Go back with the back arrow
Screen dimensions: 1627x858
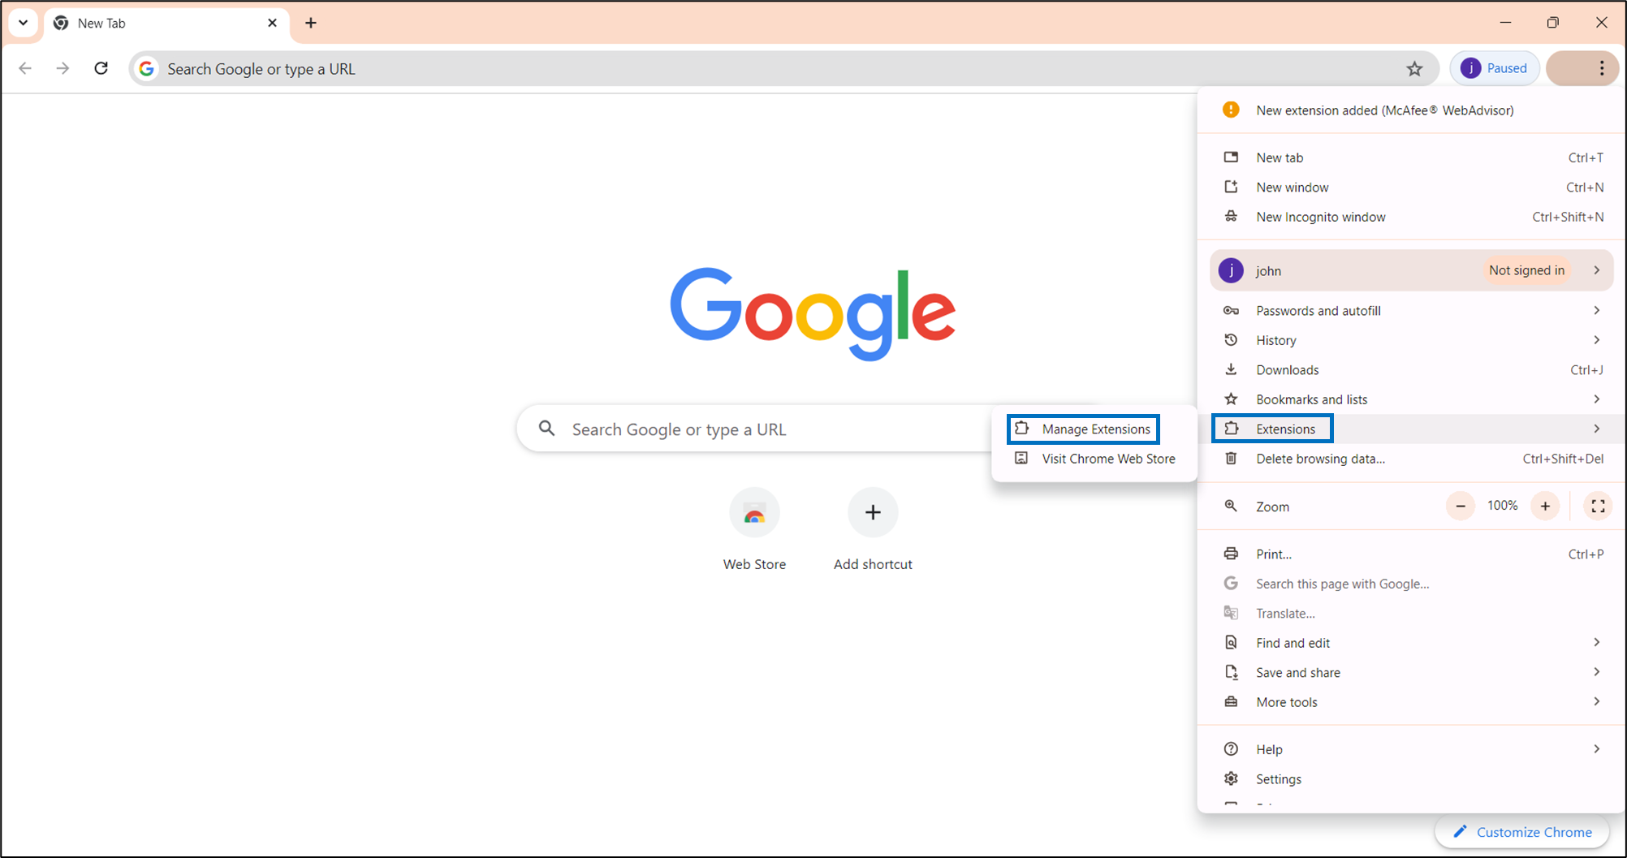[25, 68]
